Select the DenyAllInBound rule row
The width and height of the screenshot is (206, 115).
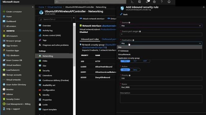point(98,77)
